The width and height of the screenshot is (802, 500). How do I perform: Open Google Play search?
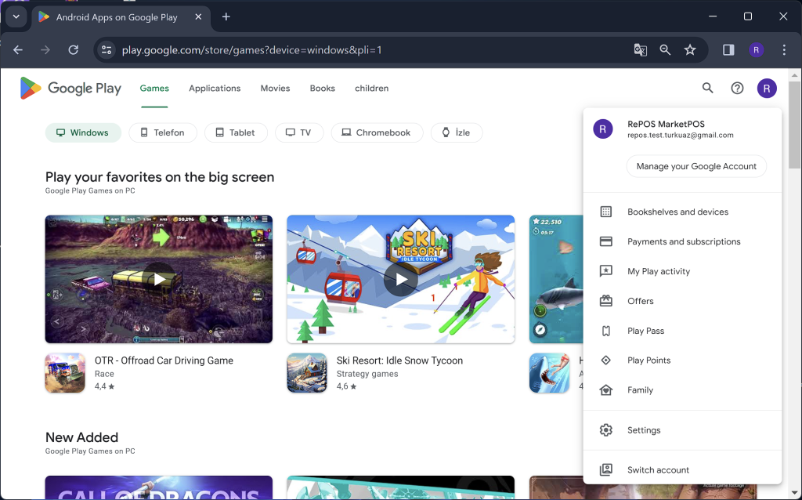pos(707,88)
